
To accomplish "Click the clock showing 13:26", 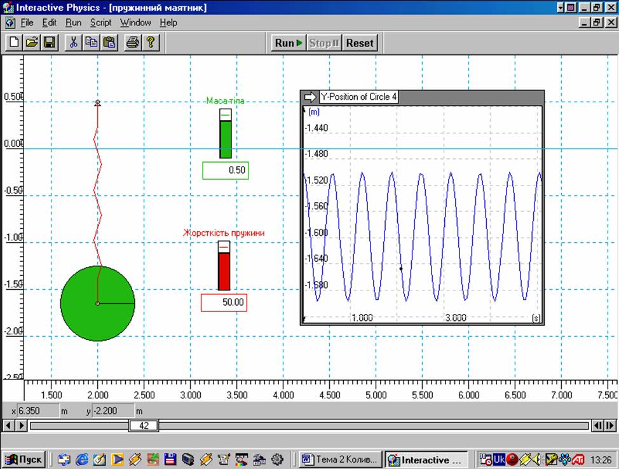I will (601, 459).
